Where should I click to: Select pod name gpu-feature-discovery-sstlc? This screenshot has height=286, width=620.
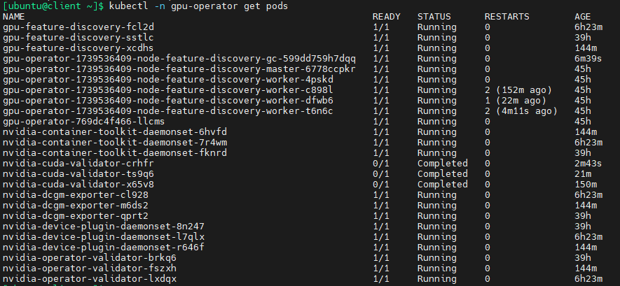78,38
